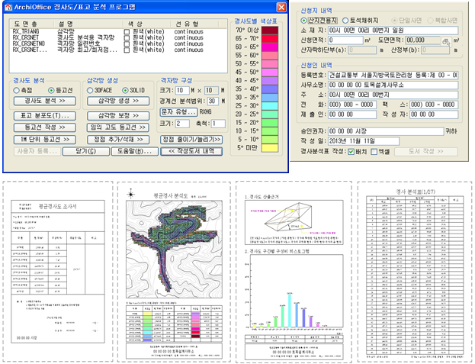This screenshot has width=475, height=364.
Task: Open the 문자 유형... dialog
Action: point(178,112)
